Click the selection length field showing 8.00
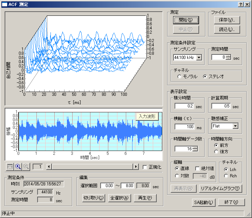 [x=143, y=186]
